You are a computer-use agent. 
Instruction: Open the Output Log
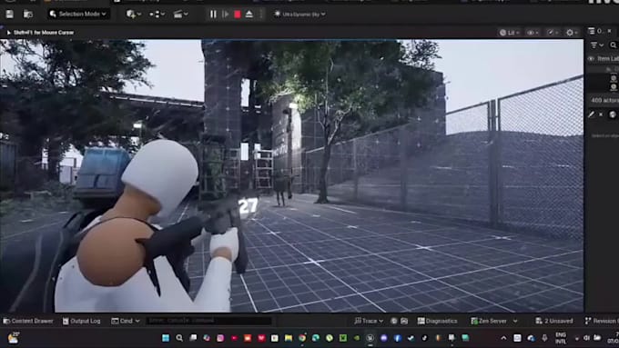(x=81, y=321)
